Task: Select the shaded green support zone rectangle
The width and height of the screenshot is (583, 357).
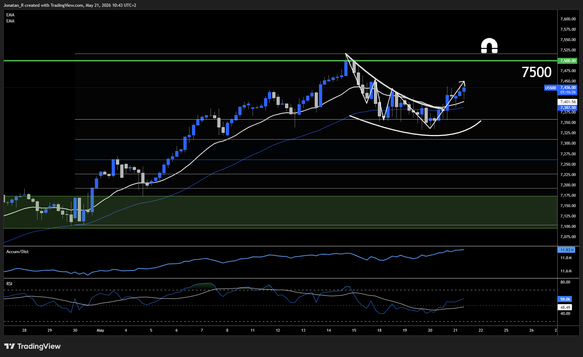Action: coord(280,212)
